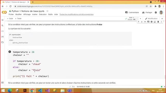Bookmark this page with star icon

point(151,6)
